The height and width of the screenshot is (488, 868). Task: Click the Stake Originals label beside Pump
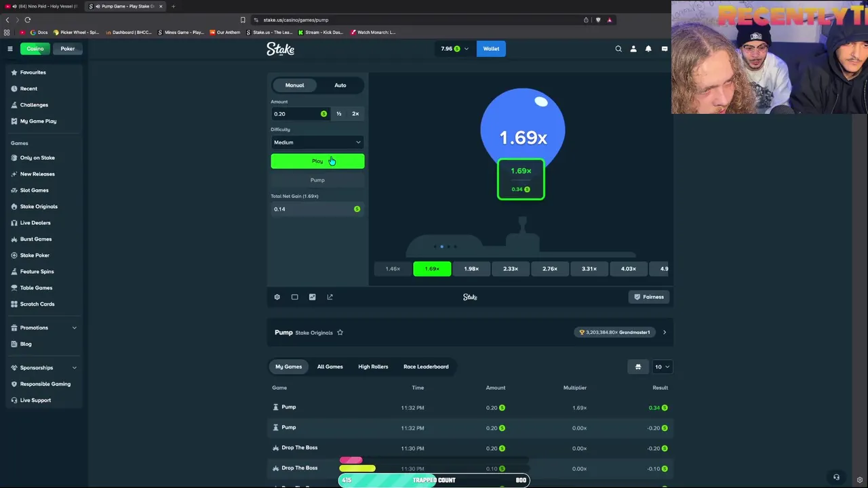pyautogui.click(x=314, y=333)
